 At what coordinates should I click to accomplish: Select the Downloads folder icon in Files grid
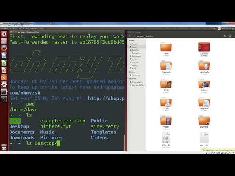(204, 65)
